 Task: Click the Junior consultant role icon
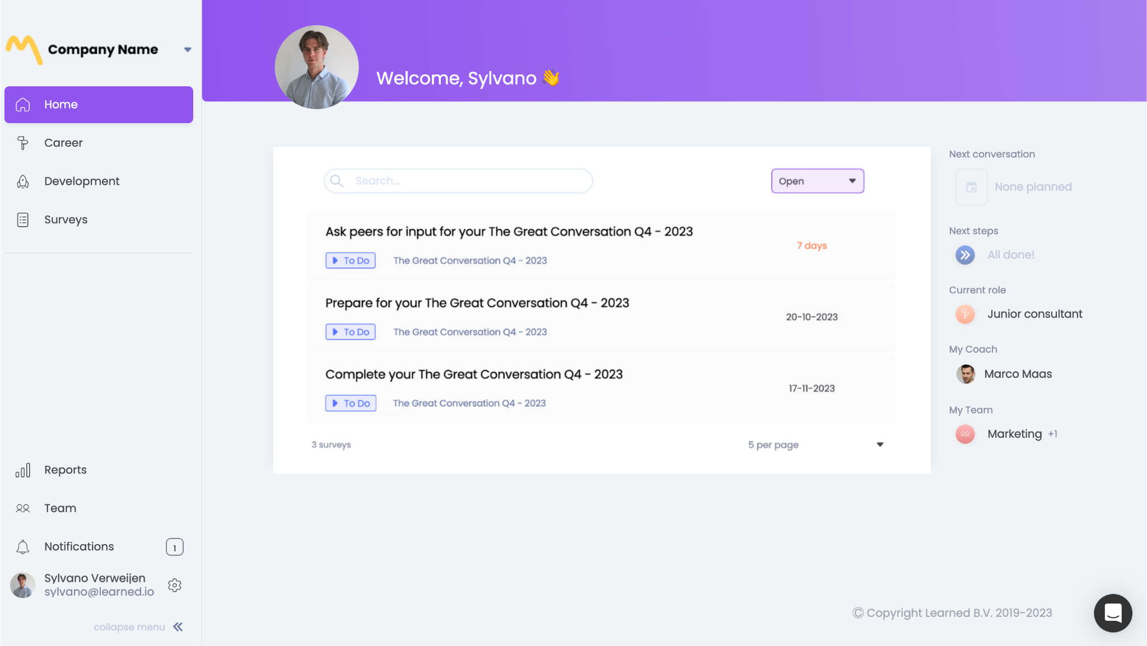(965, 314)
